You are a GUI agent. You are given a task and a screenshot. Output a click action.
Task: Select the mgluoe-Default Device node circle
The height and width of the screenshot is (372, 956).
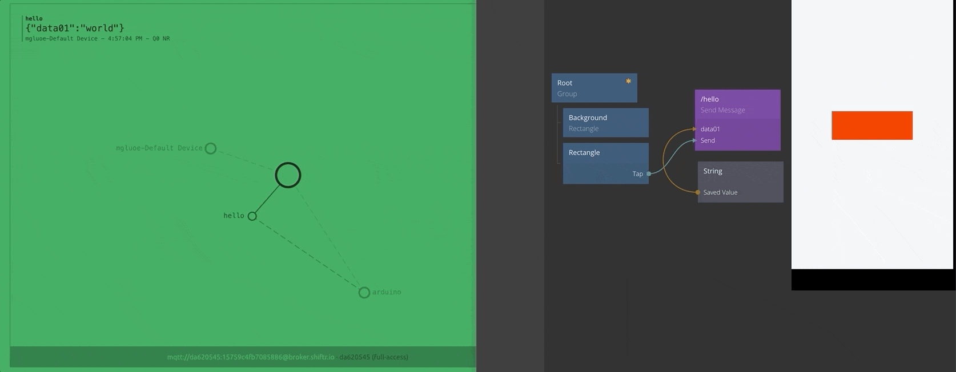(211, 148)
